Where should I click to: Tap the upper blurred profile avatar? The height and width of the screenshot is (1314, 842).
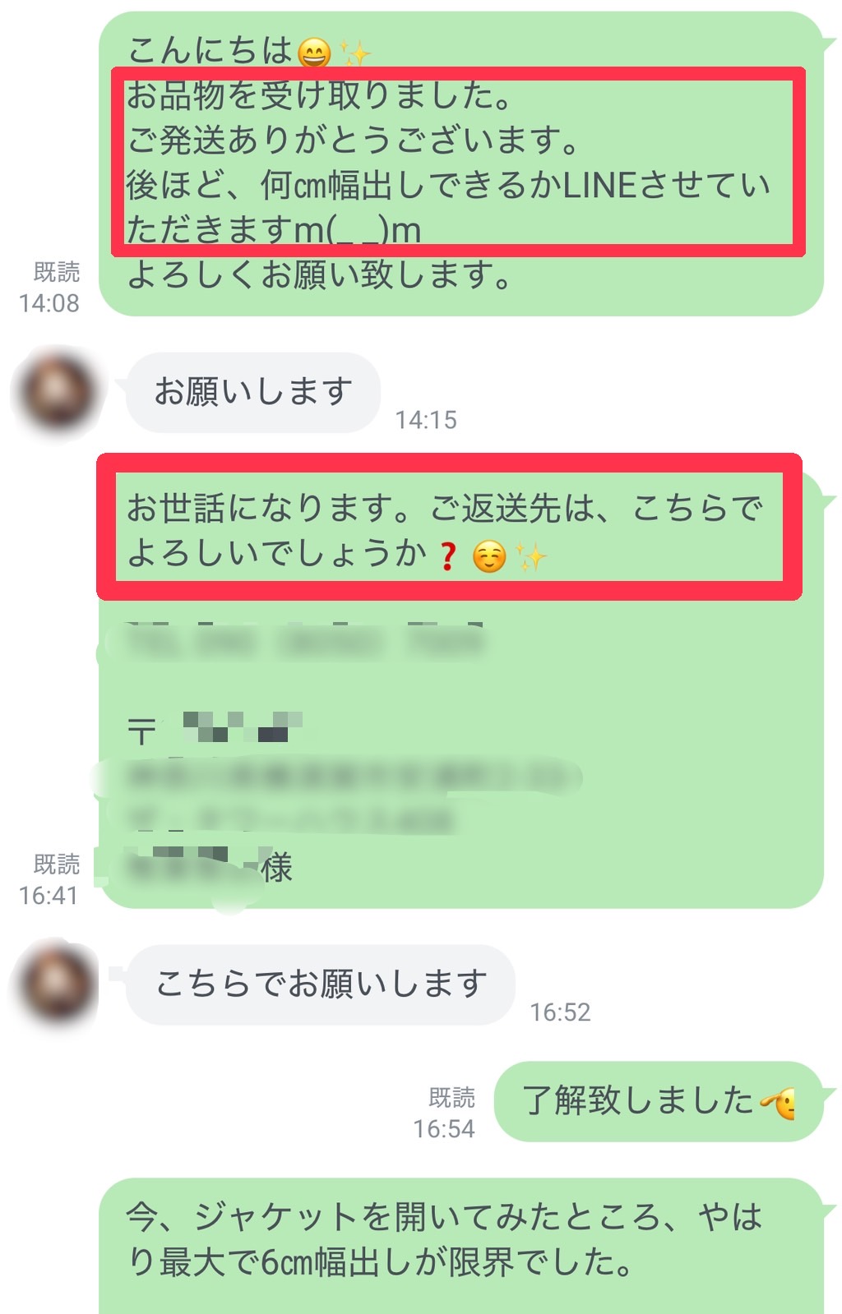pos(57,392)
